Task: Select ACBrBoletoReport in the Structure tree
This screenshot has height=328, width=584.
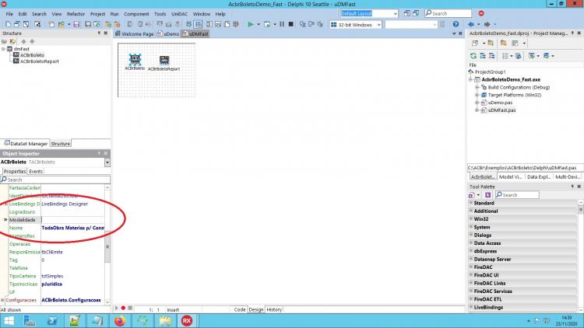Action: click(x=39, y=61)
